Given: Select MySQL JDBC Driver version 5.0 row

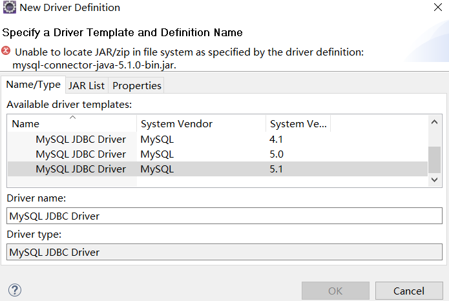Looking at the screenshot, I should click(218, 154).
